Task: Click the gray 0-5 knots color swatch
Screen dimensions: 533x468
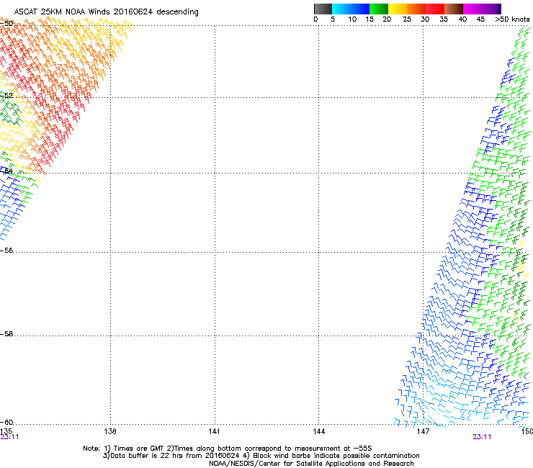Action: (x=323, y=9)
